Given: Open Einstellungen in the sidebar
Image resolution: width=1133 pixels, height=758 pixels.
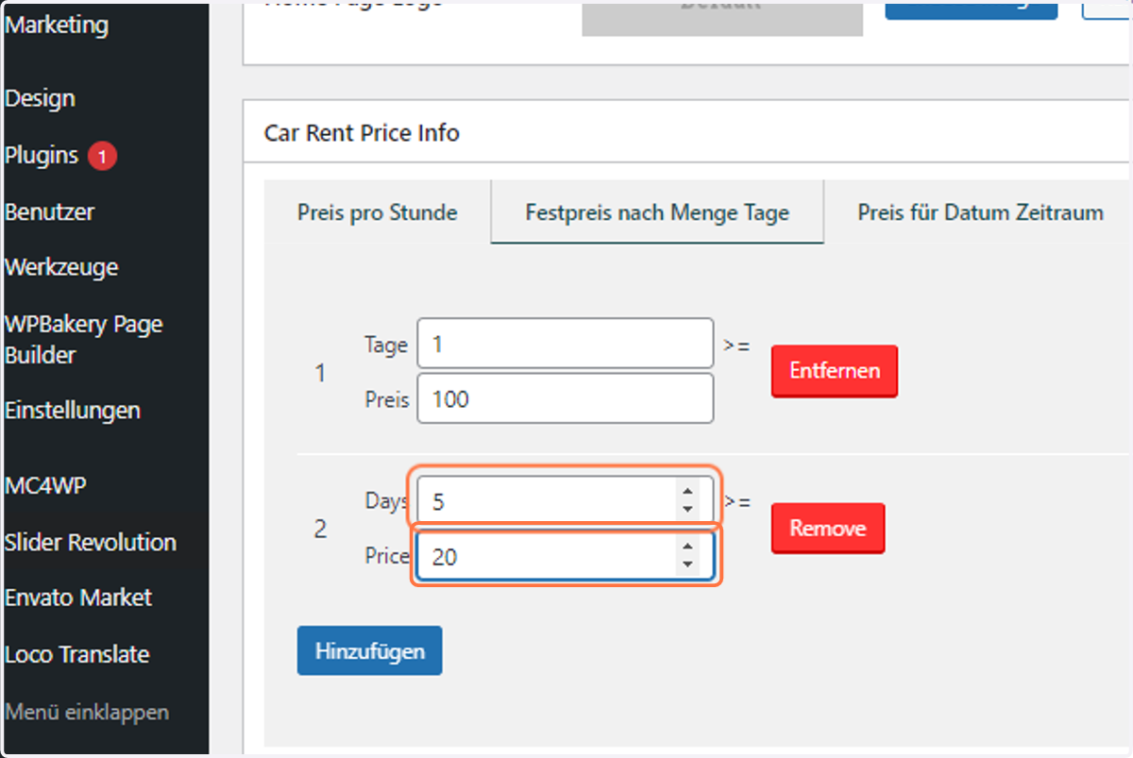Looking at the screenshot, I should (73, 411).
